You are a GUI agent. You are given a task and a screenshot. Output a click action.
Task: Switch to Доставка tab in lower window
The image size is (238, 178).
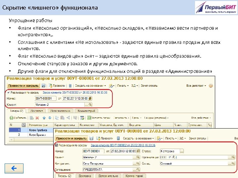coord(85,176)
